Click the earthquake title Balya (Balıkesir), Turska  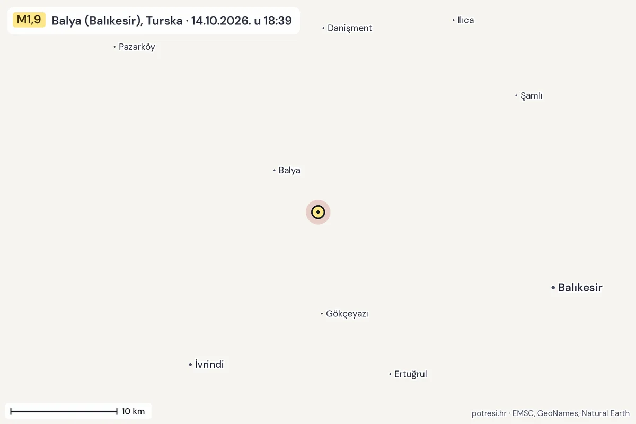117,21
